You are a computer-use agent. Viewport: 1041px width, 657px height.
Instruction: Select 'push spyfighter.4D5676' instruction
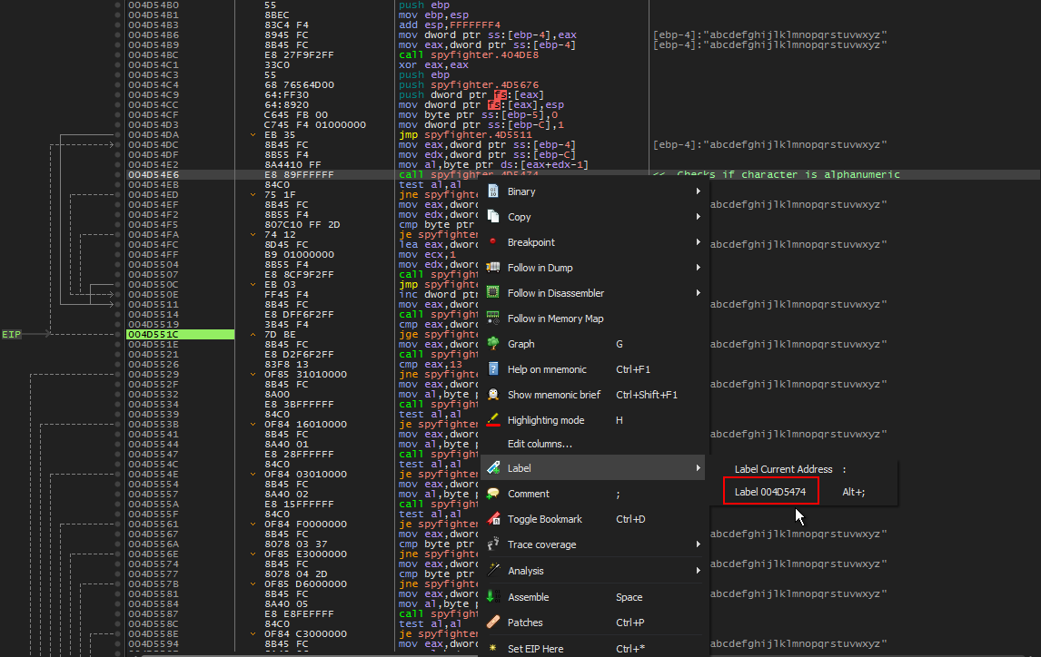[469, 85]
